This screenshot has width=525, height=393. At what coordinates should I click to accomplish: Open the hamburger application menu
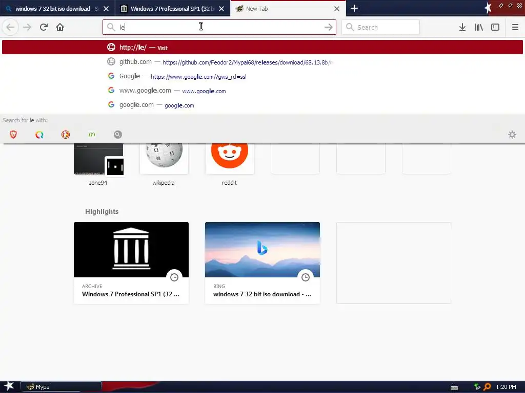pos(515,27)
